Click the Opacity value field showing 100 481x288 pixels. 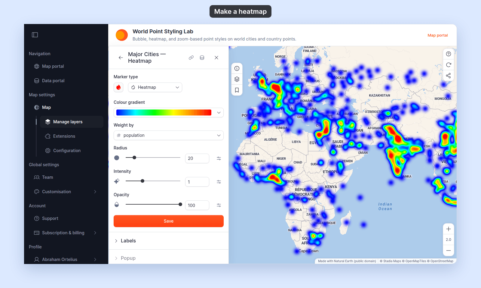tap(197, 205)
